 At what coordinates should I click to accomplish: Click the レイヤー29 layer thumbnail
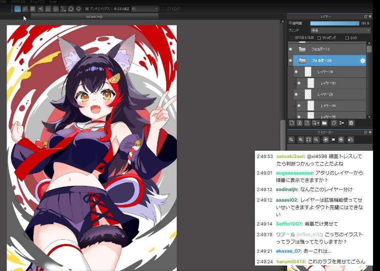point(308,94)
